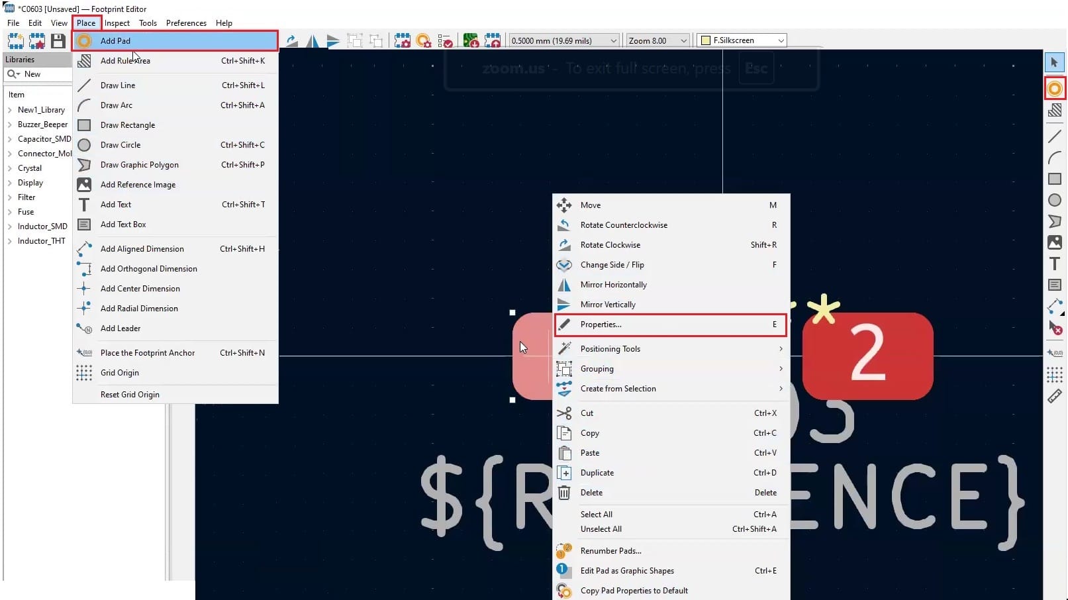Screen dimensions: 1068x600
Task: Select the draw circle tool in the right toolbar
Action: 1055,200
